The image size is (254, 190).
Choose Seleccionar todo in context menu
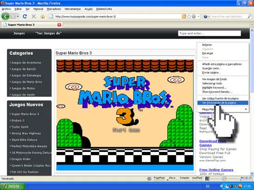tap(223, 83)
